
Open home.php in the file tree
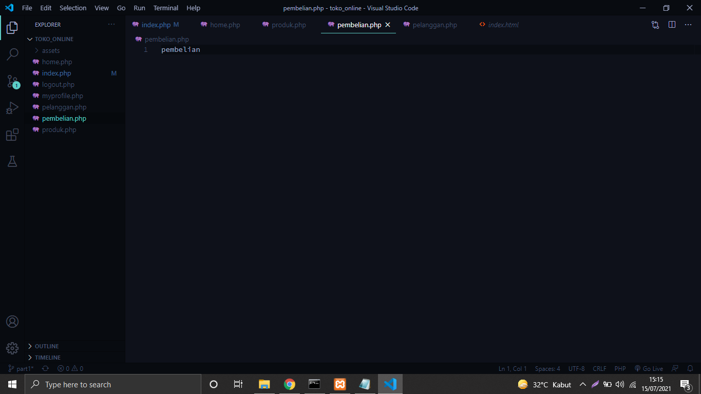pos(74,62)
